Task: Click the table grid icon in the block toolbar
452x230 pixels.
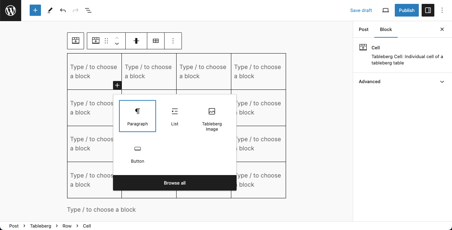Action: click(x=156, y=41)
